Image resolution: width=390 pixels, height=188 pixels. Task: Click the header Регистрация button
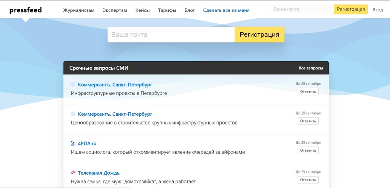351,10
